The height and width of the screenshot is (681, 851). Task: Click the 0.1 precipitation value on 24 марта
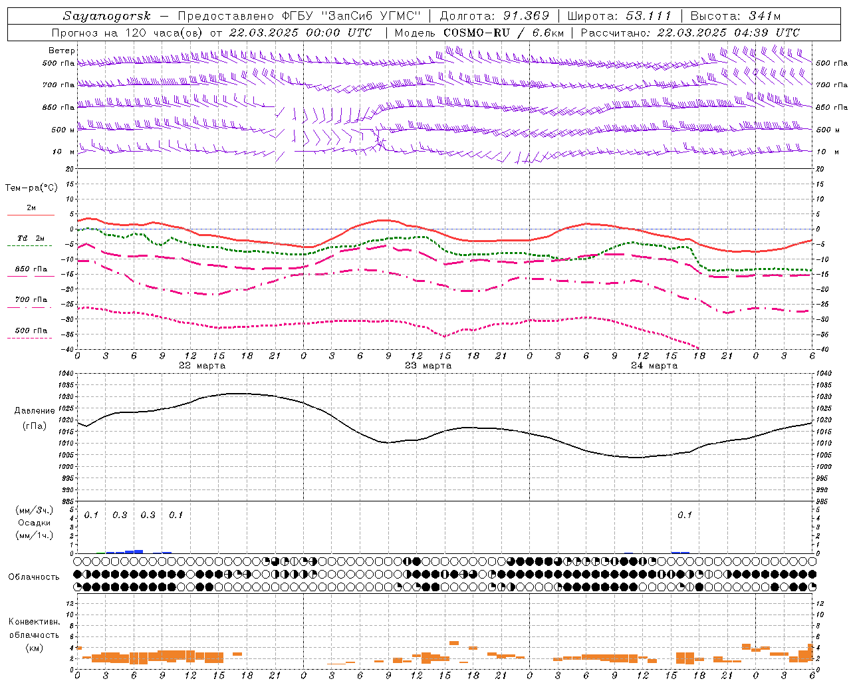(x=685, y=515)
